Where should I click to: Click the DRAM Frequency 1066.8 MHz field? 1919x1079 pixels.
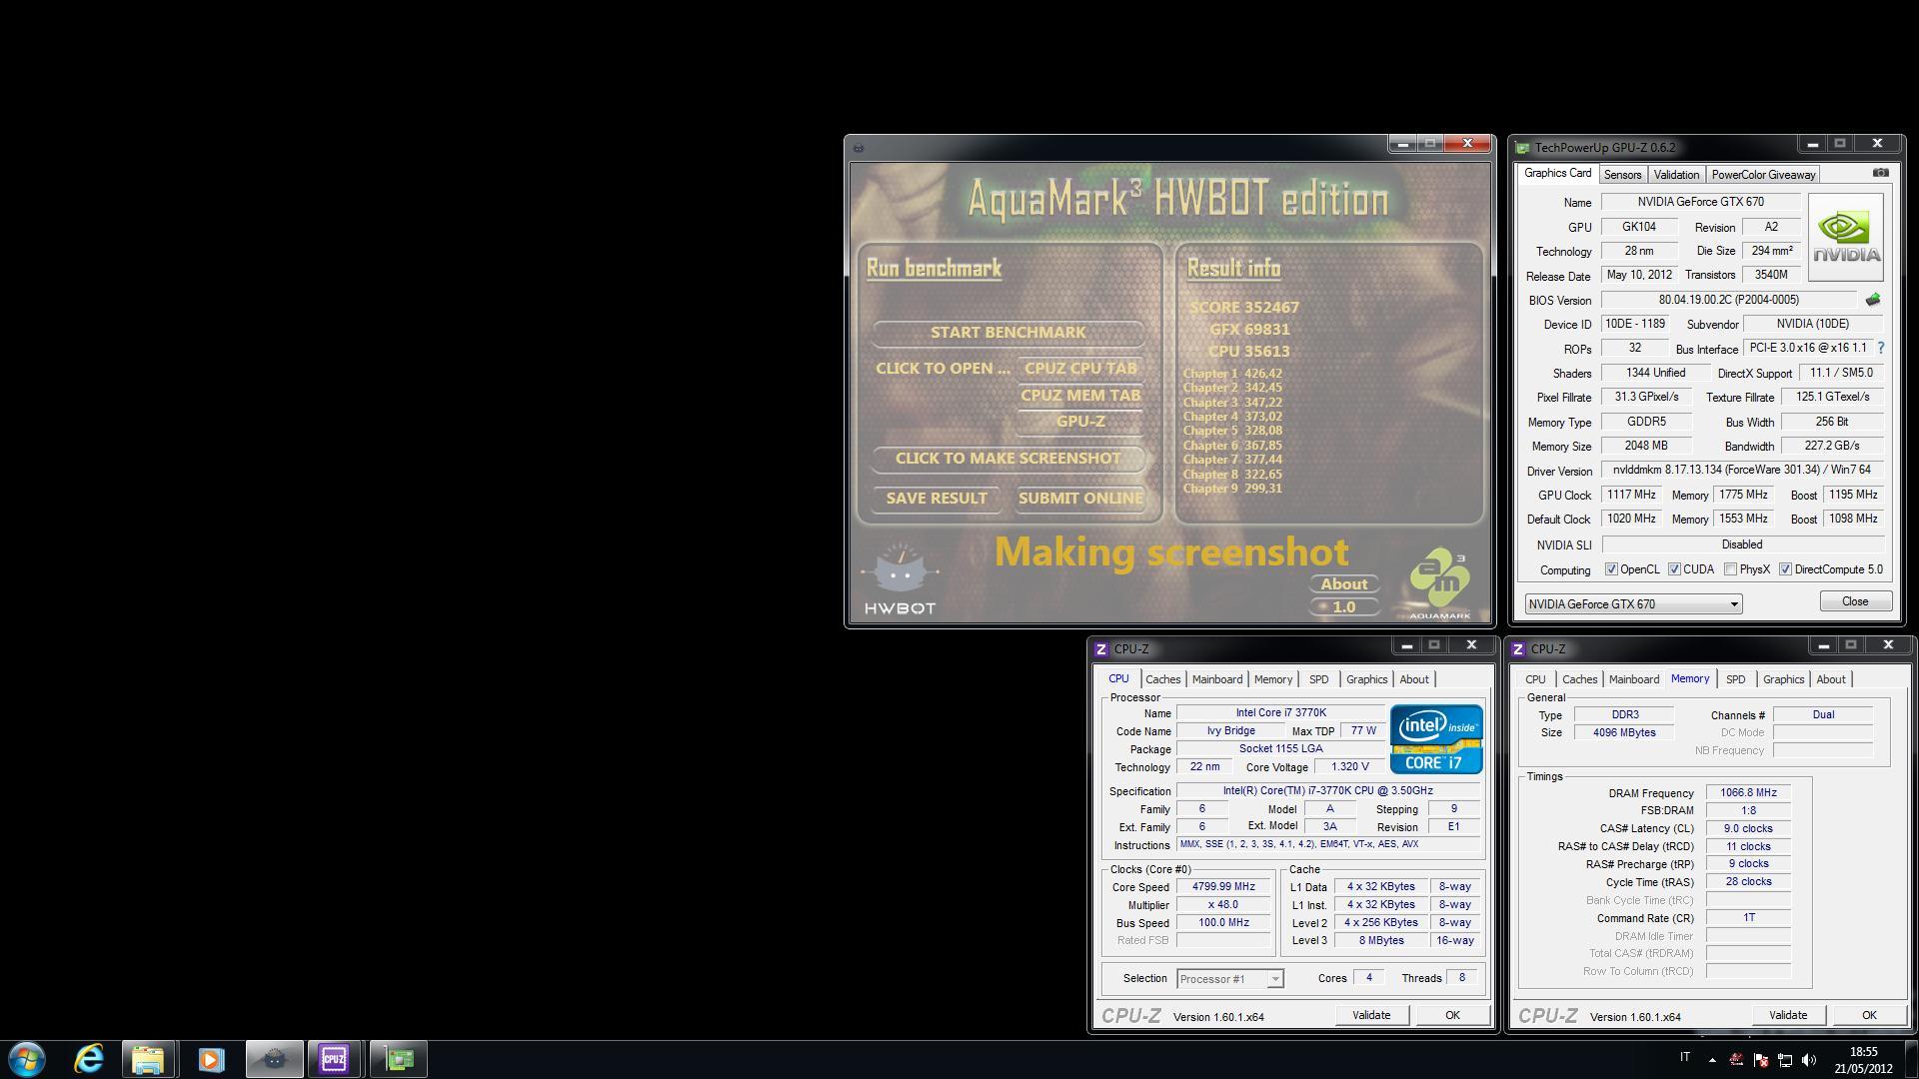[x=1748, y=793]
